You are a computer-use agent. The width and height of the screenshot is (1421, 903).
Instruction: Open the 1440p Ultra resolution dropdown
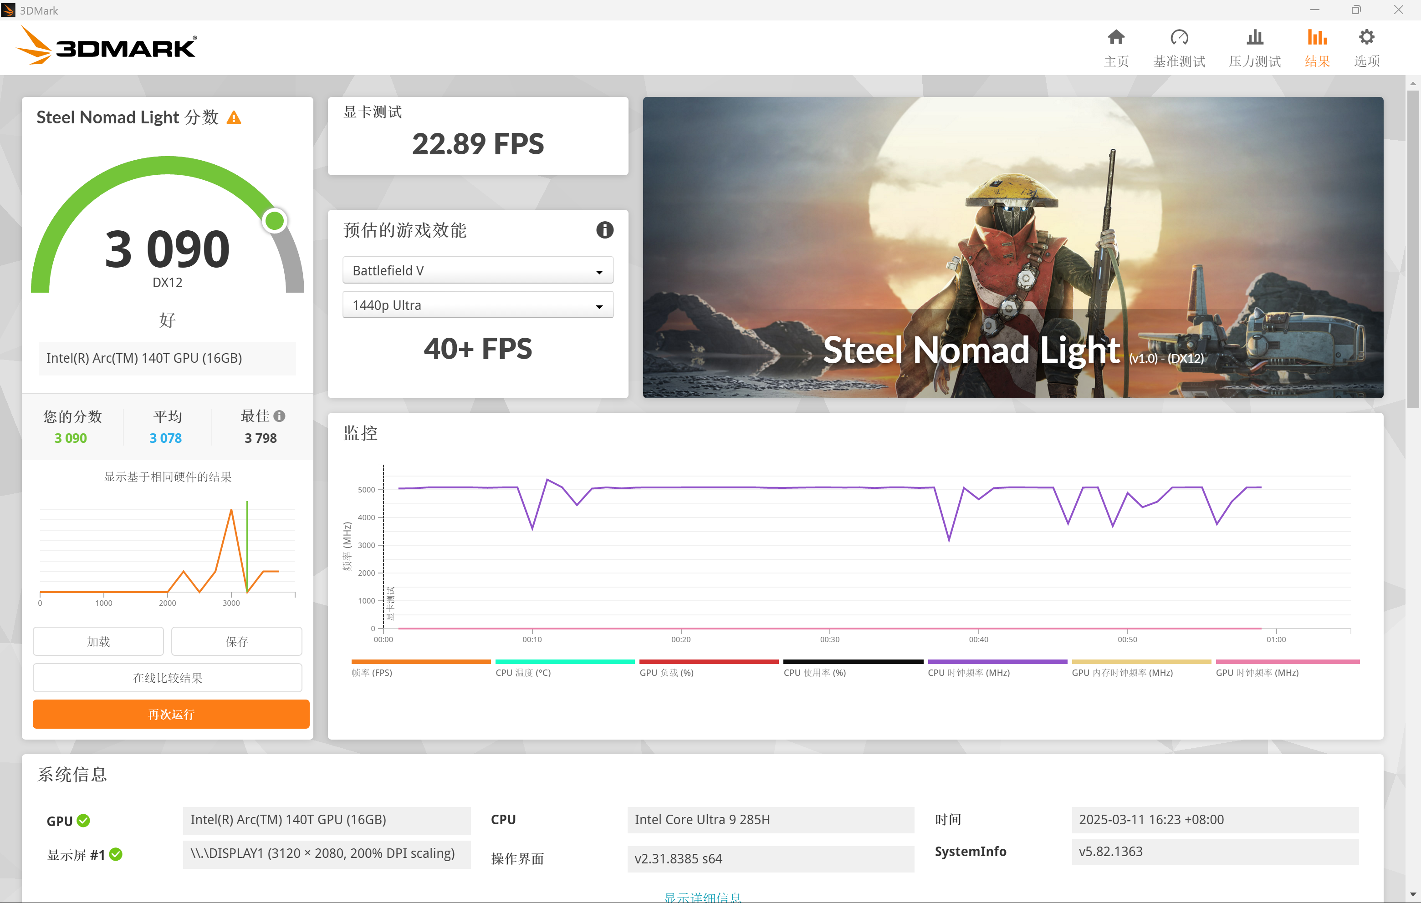coord(477,305)
